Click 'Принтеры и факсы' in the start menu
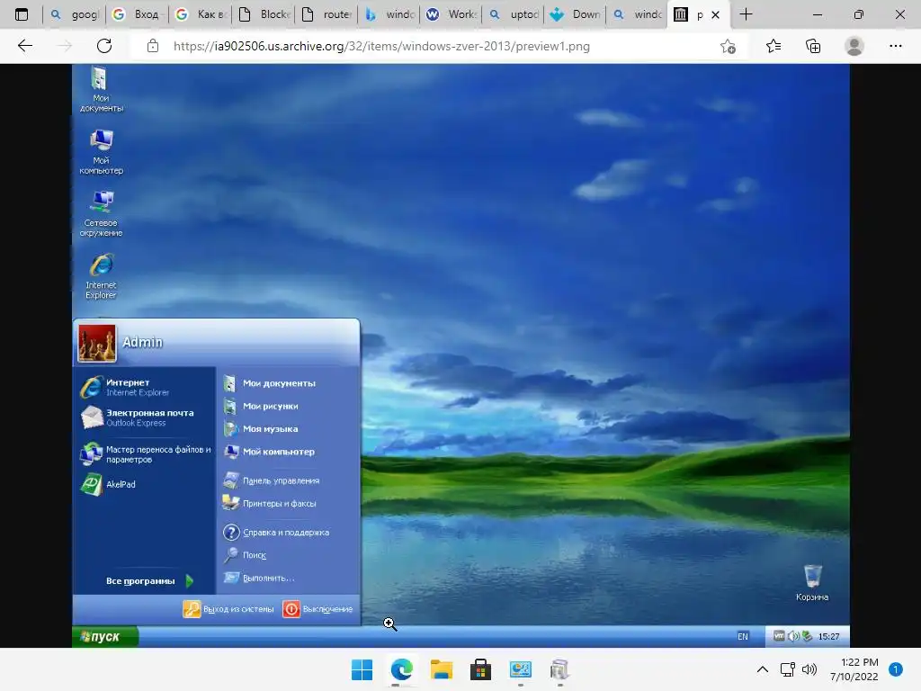Viewport: 921px width, 691px height. coord(270,504)
